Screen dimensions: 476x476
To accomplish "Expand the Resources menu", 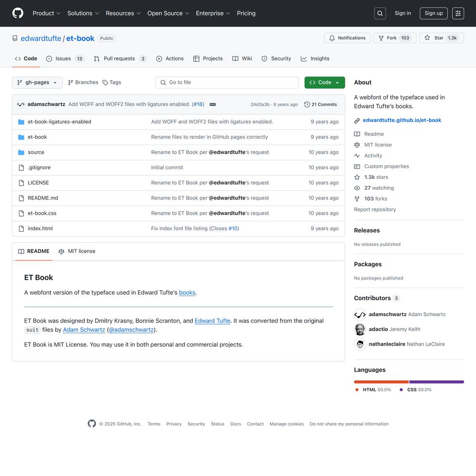I will click(x=123, y=13).
